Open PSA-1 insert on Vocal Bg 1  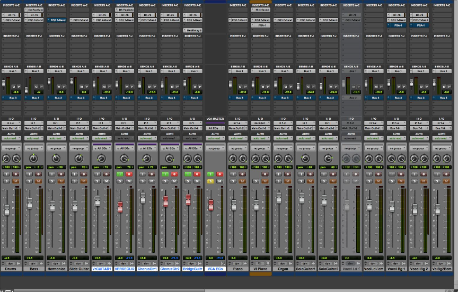pos(396,25)
